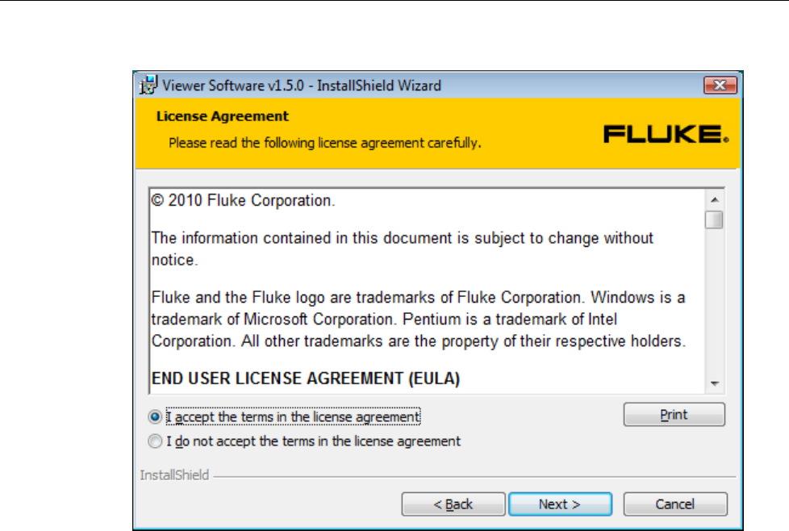Click the installer icon in the title bar
The height and width of the screenshot is (531, 789).
[x=148, y=85]
